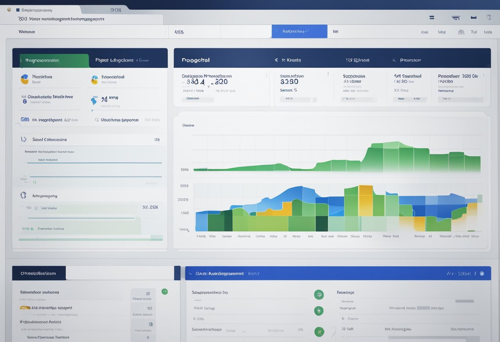Screen dimensions: 500x342
Task: Click the Froogchal heading in dark header bar
Action: (x=196, y=60)
